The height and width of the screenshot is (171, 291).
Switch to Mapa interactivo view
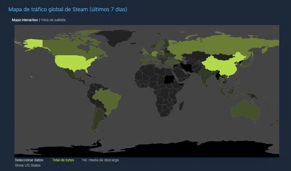point(25,20)
